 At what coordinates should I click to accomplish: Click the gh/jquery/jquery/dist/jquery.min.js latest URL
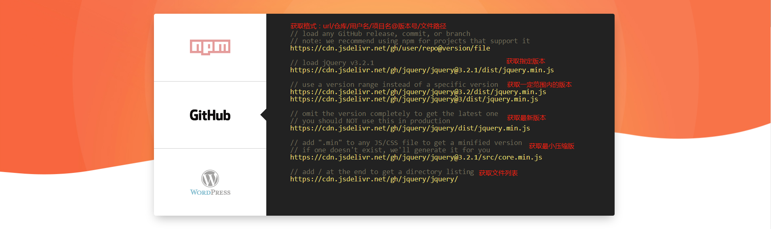coord(410,128)
